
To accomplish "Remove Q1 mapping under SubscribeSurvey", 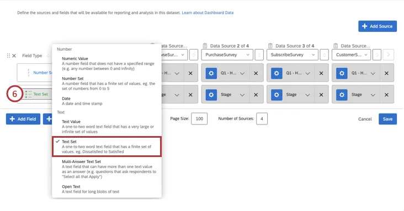I will click(x=321, y=73).
